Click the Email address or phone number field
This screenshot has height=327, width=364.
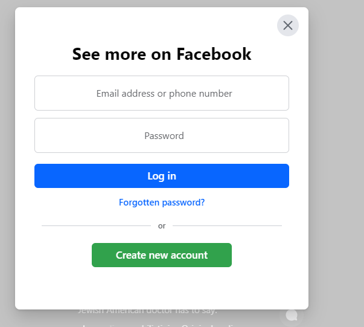(x=162, y=93)
